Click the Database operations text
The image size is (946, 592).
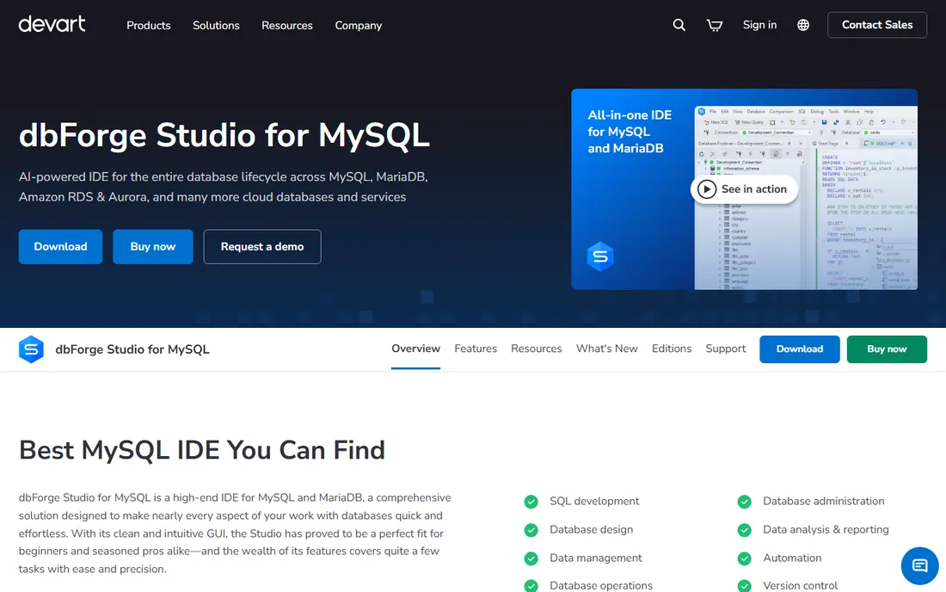[601, 585]
